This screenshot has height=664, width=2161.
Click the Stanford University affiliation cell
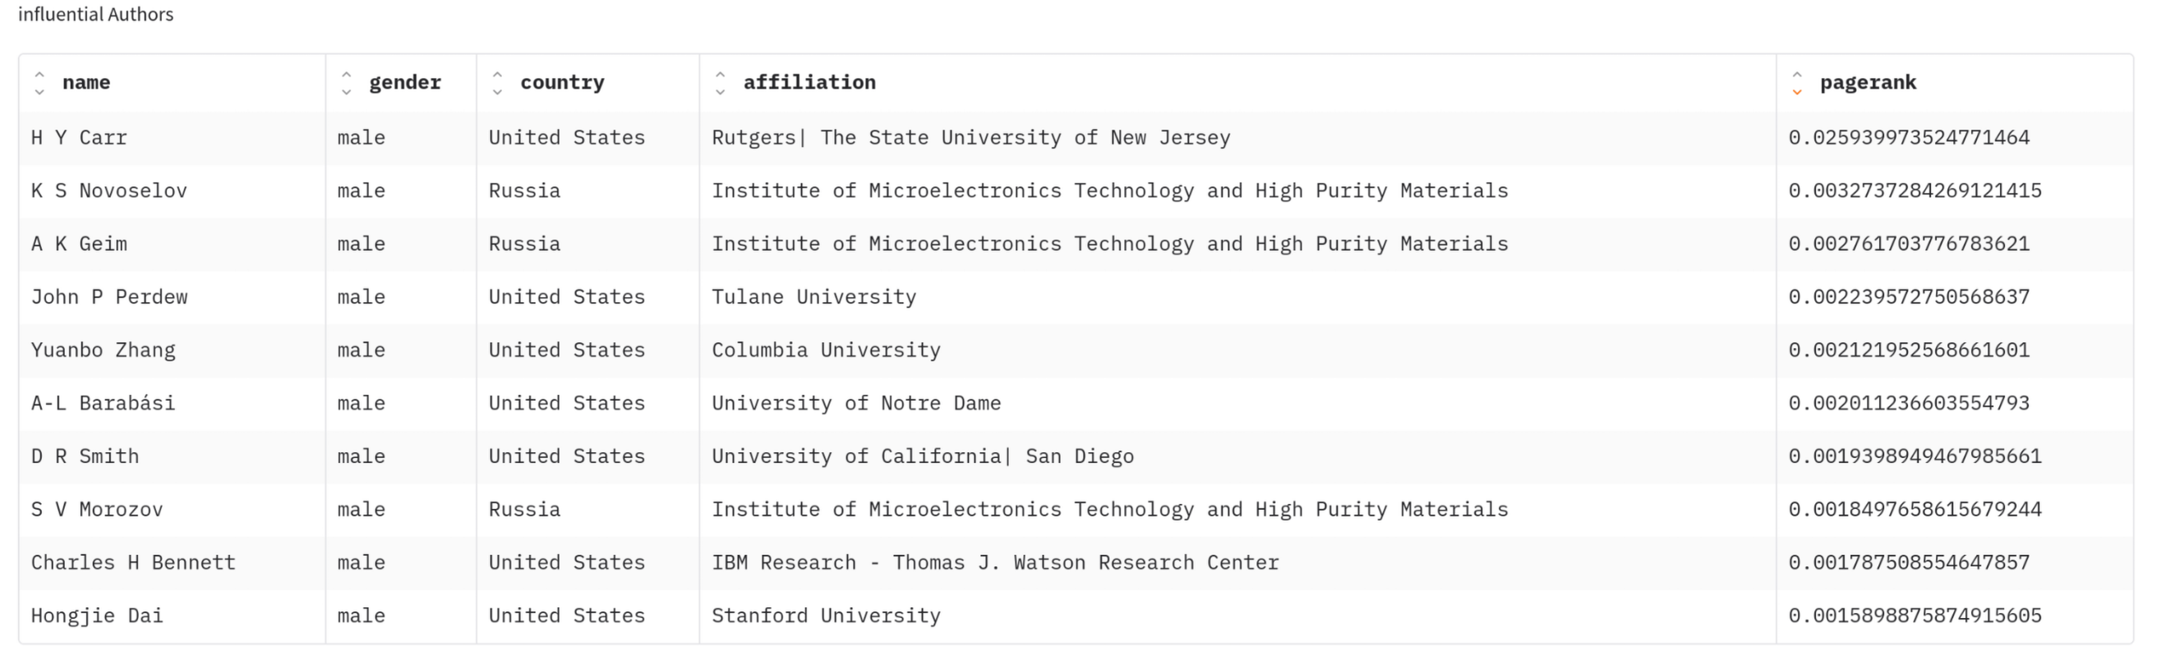pyautogui.click(x=826, y=616)
